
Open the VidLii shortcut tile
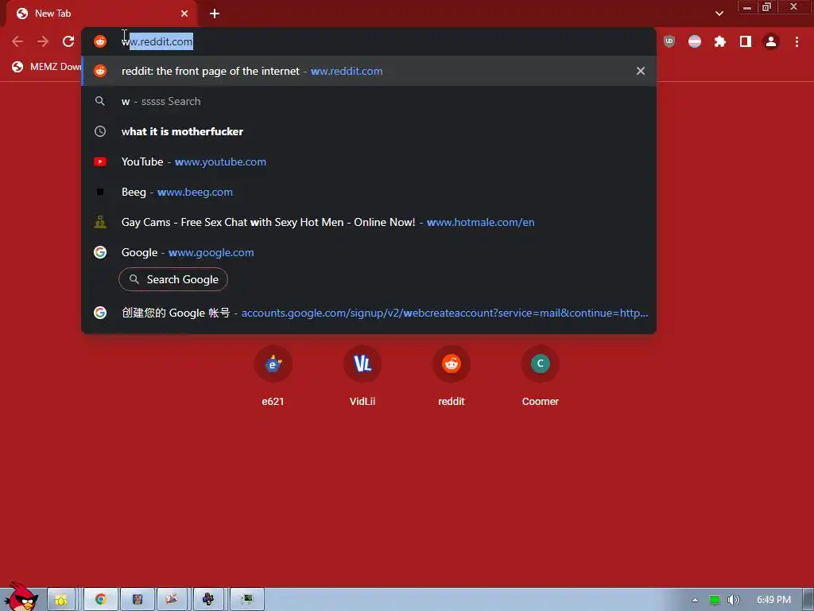pos(362,376)
